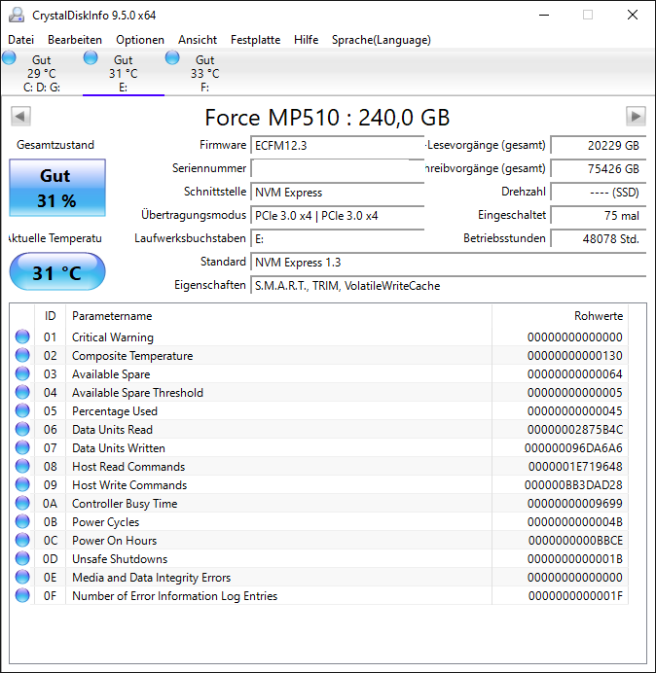Click status orb for Percentage Used row
This screenshot has height=673, width=656.
(x=22, y=410)
